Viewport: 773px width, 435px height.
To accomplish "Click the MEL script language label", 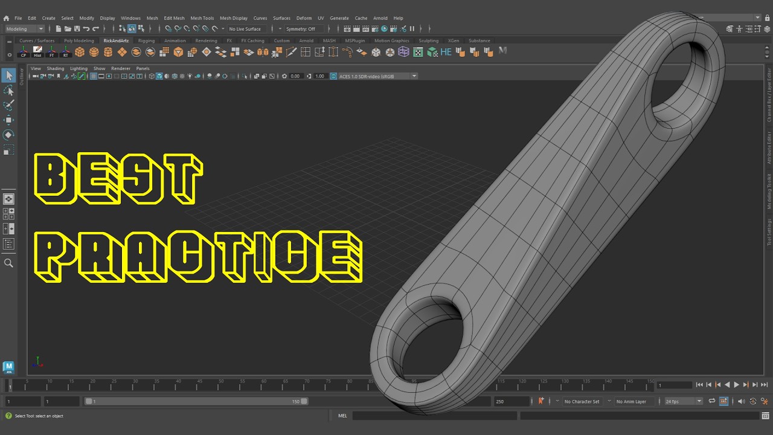I will click(342, 416).
